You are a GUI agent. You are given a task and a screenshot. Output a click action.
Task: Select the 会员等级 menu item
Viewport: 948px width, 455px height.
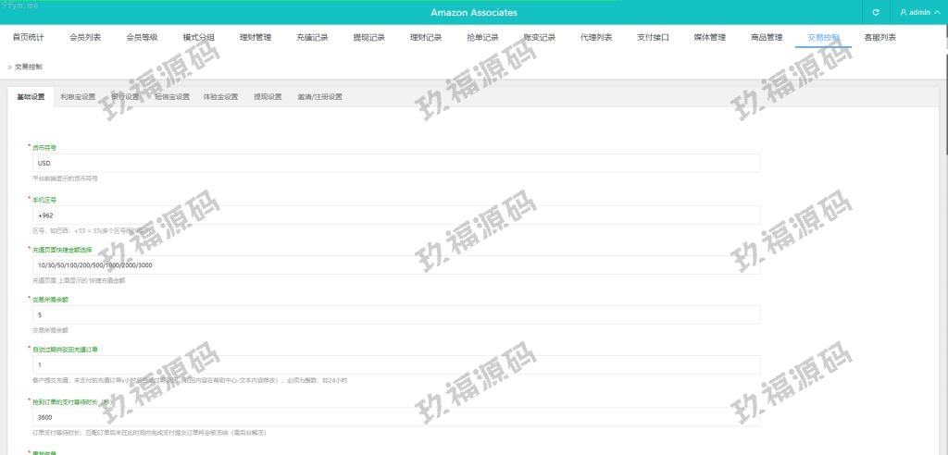tap(142, 38)
